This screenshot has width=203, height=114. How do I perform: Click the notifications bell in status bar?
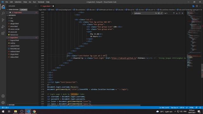pyautogui.click(x=200, y=108)
